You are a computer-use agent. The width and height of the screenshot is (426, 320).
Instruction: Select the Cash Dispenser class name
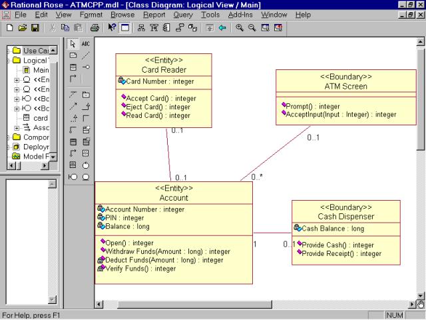pos(346,217)
